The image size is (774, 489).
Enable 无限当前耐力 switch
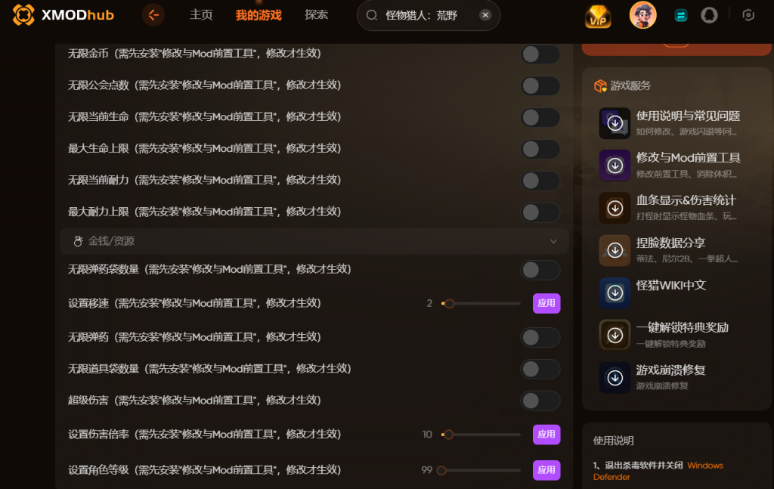click(x=540, y=180)
